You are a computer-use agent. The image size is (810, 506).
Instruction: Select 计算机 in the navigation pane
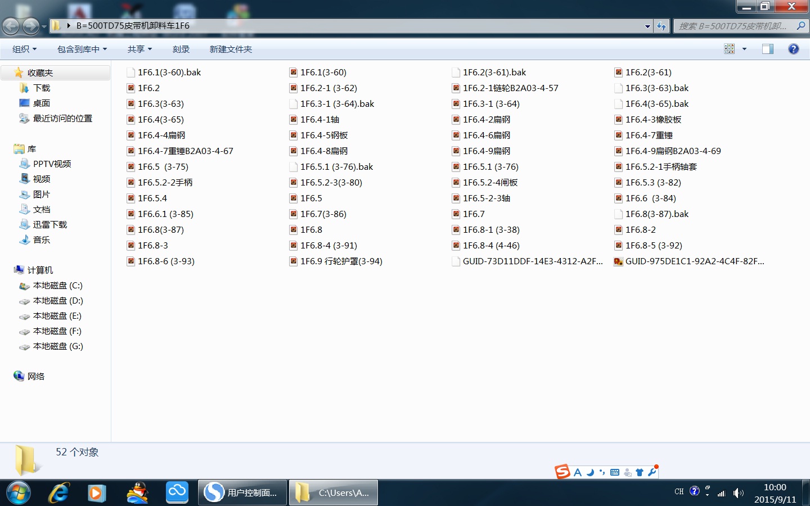pyautogui.click(x=40, y=270)
